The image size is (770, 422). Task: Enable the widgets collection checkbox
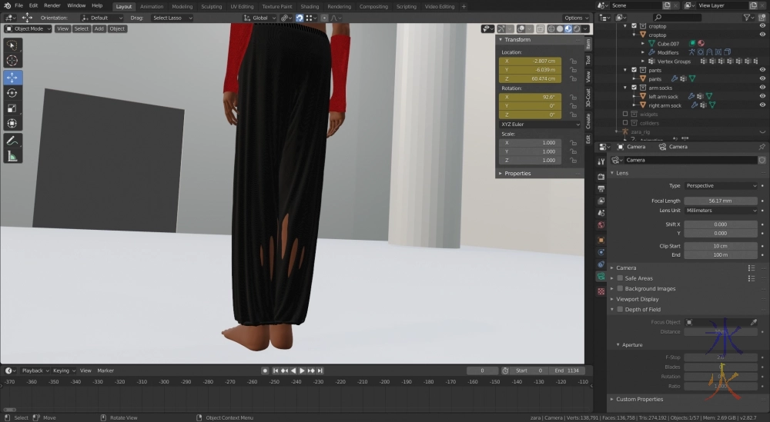tap(624, 115)
